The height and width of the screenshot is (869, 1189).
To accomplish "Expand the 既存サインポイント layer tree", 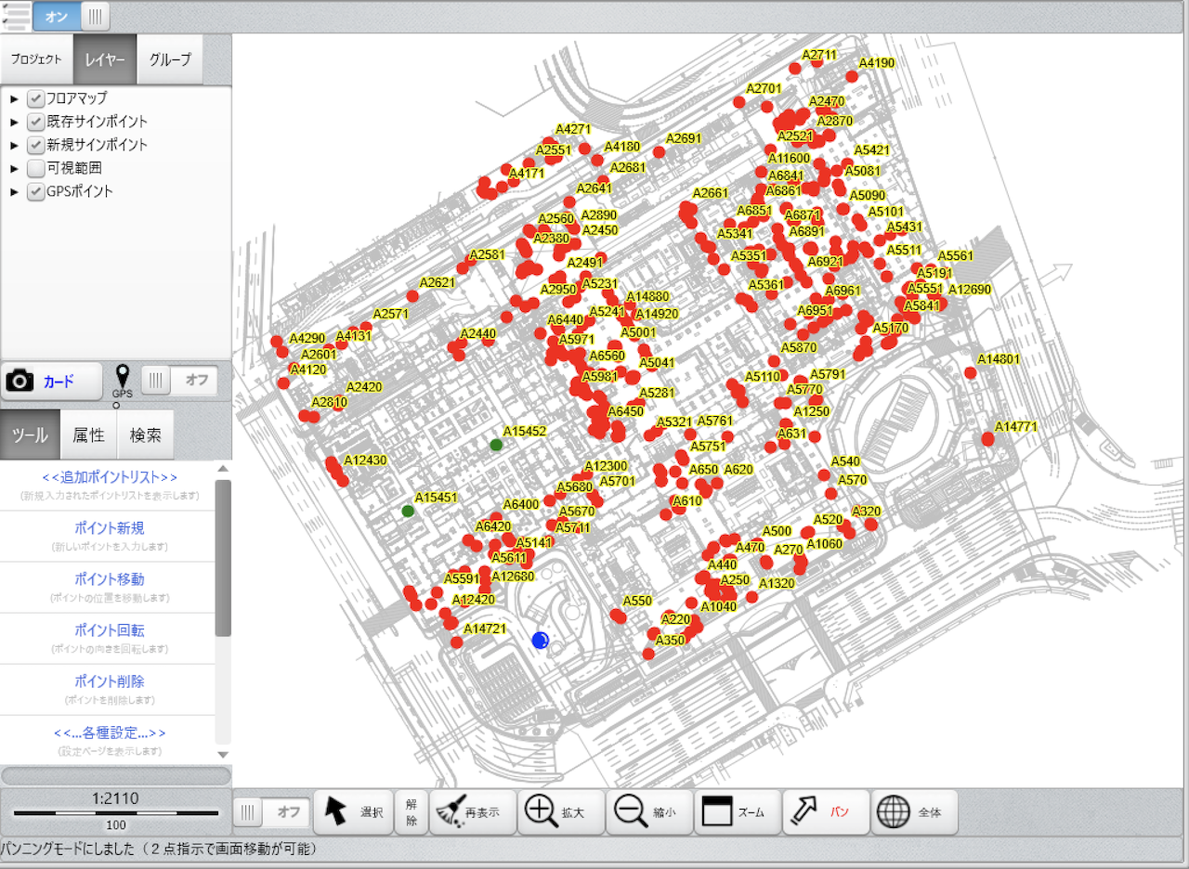I will [14, 122].
